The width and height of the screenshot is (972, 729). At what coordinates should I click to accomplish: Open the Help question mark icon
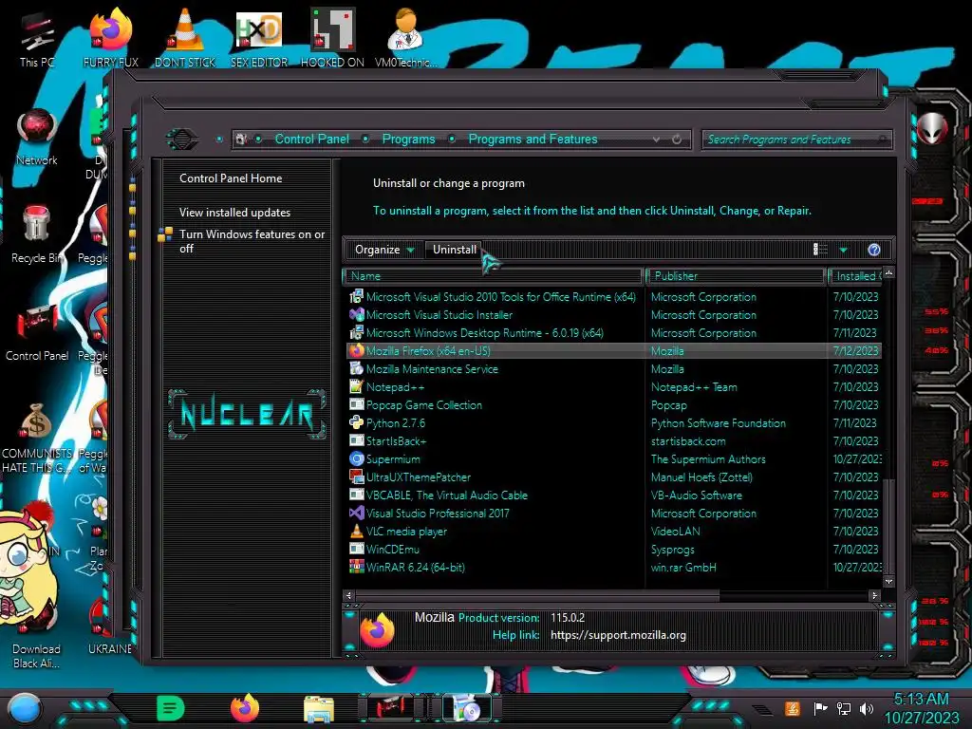click(x=874, y=250)
